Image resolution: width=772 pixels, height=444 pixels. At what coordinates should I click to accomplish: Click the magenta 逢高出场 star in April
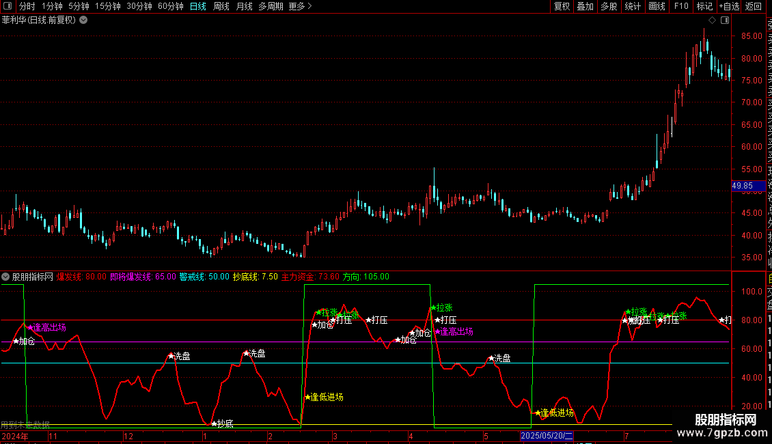[x=454, y=332]
